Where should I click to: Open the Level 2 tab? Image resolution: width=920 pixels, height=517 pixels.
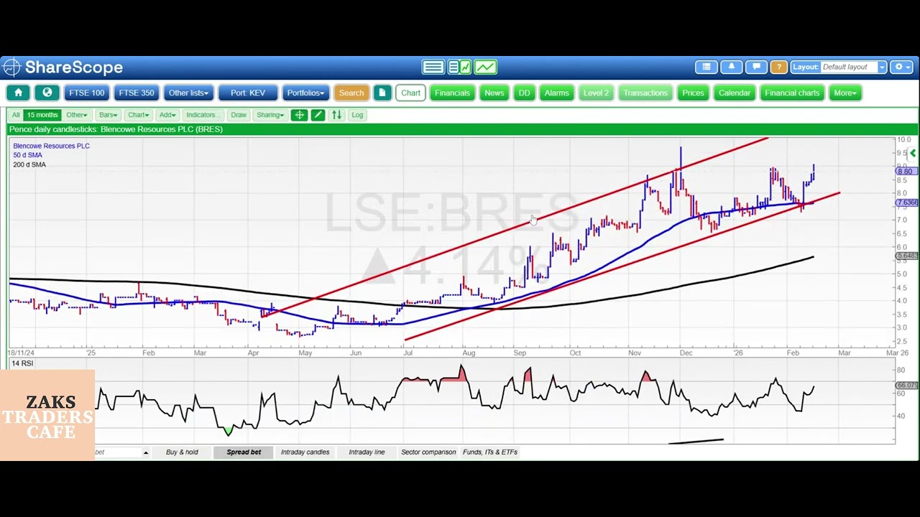click(x=596, y=93)
